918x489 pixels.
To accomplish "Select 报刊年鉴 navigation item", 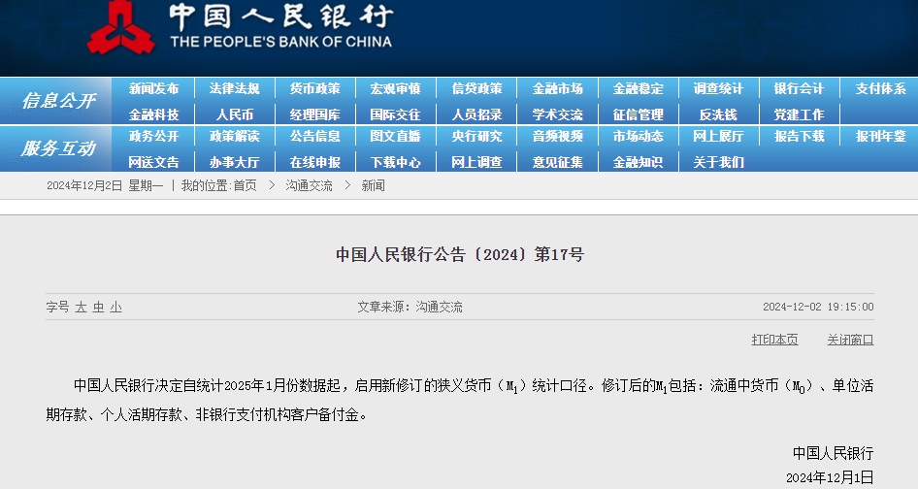I will tap(880, 137).
